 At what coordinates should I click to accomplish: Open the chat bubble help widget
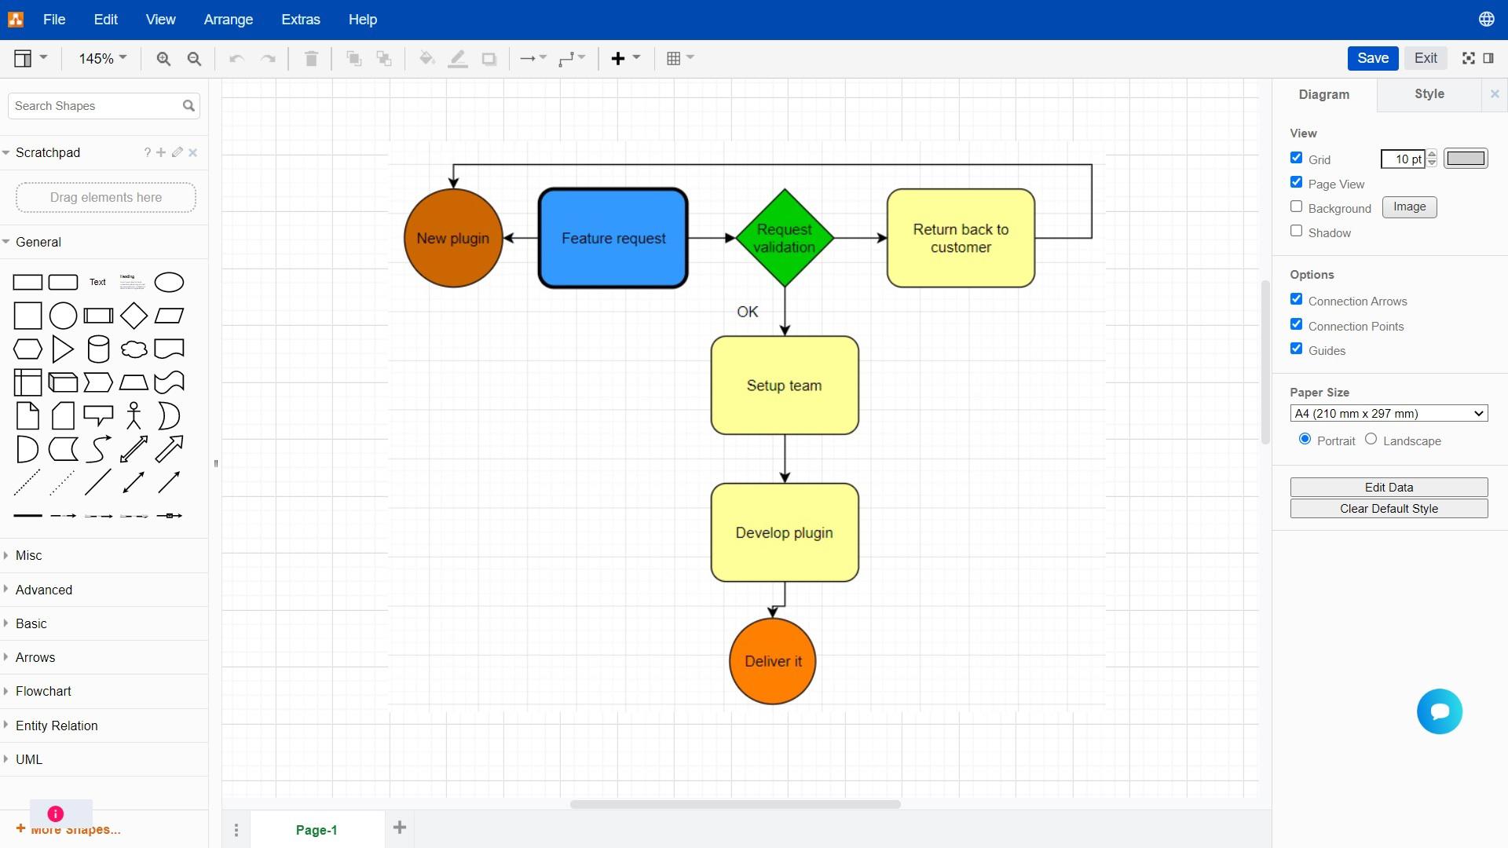coord(1439,711)
